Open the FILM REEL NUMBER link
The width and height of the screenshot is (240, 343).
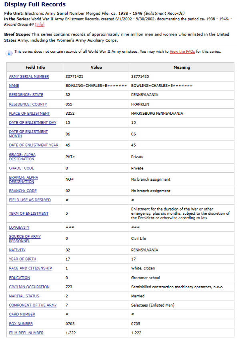pos(26,333)
